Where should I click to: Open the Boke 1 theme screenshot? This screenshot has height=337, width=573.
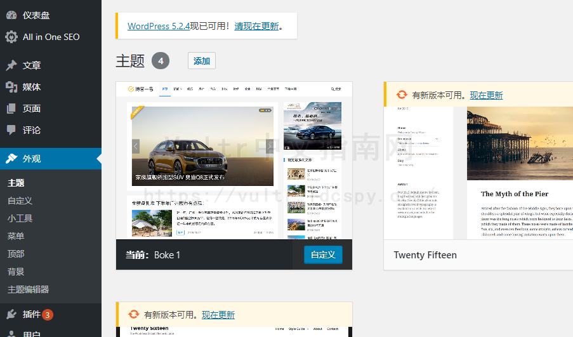click(x=234, y=161)
